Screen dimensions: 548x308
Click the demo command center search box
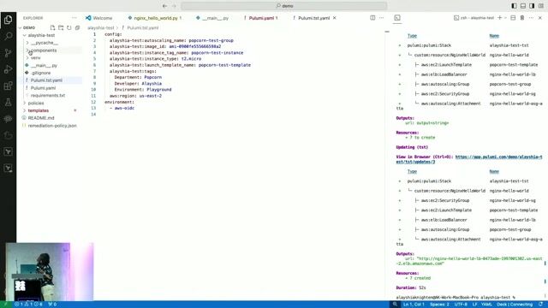coord(284,6)
